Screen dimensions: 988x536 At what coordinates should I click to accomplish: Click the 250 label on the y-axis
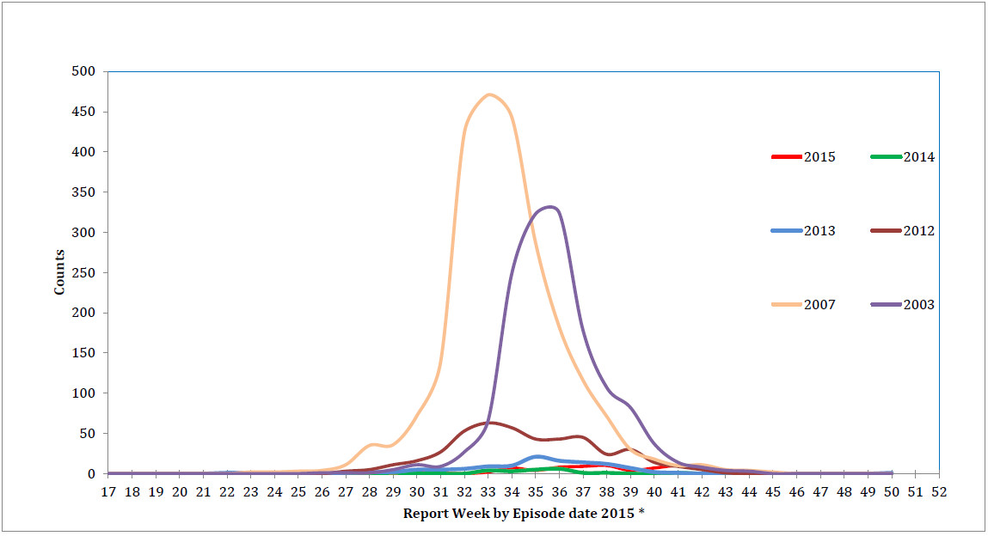[83, 272]
